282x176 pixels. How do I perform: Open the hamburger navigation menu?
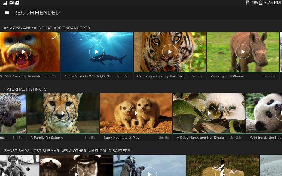pos(7,13)
